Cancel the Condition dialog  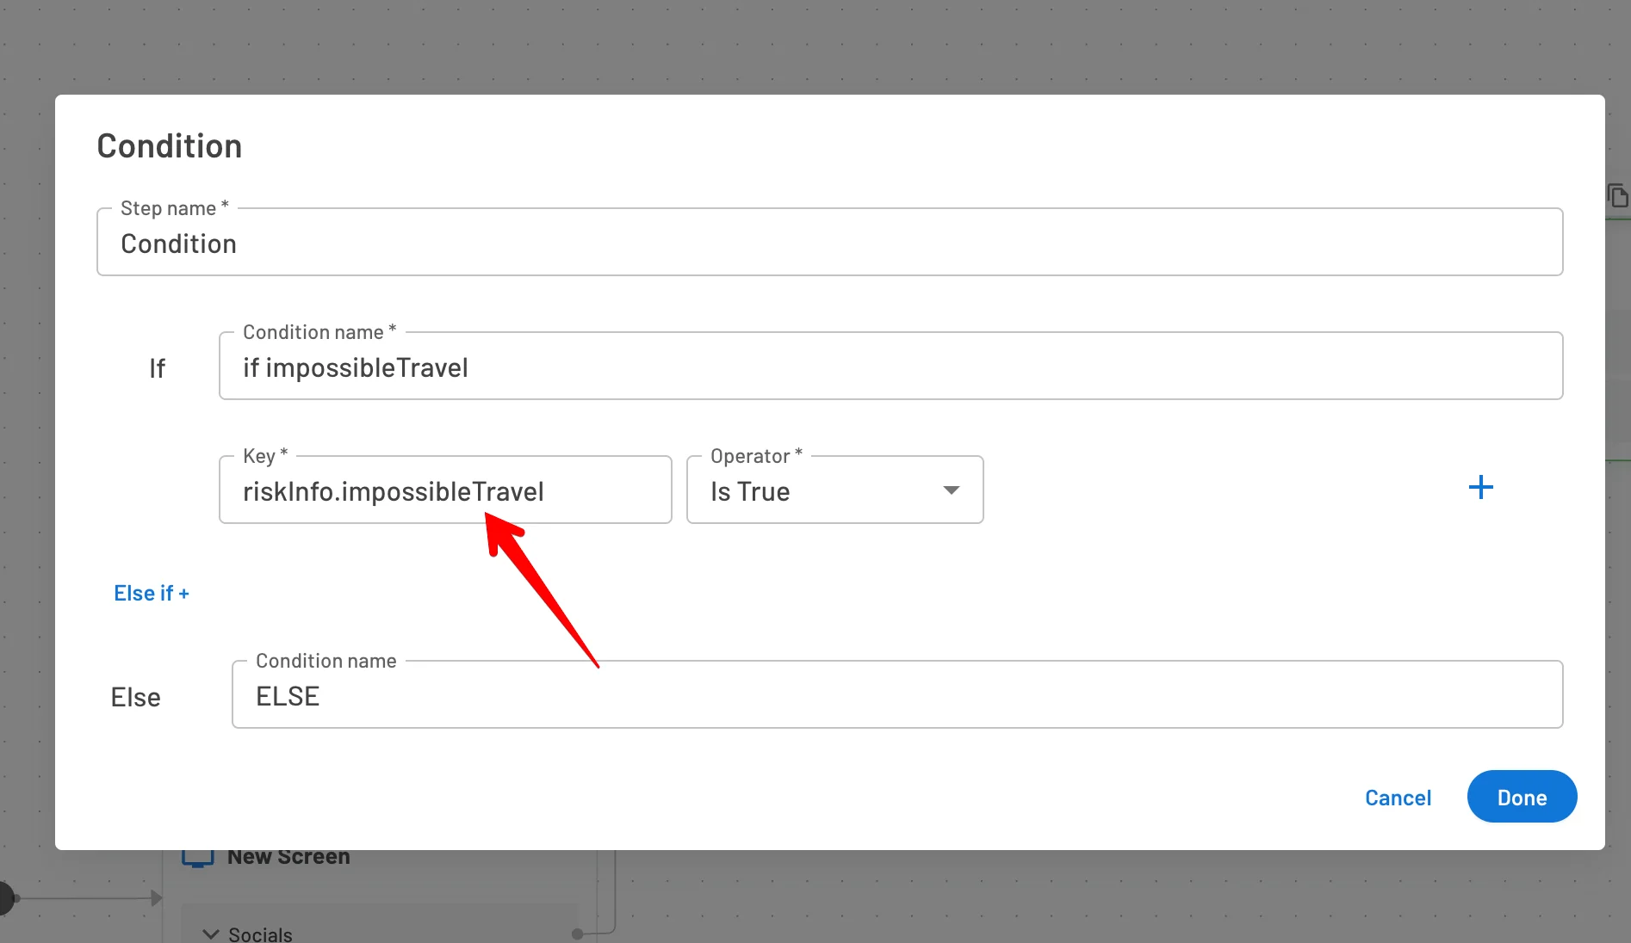(1398, 798)
